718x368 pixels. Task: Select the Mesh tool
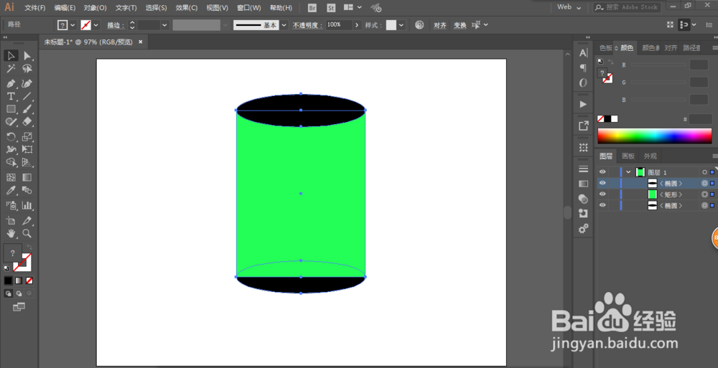[11, 177]
